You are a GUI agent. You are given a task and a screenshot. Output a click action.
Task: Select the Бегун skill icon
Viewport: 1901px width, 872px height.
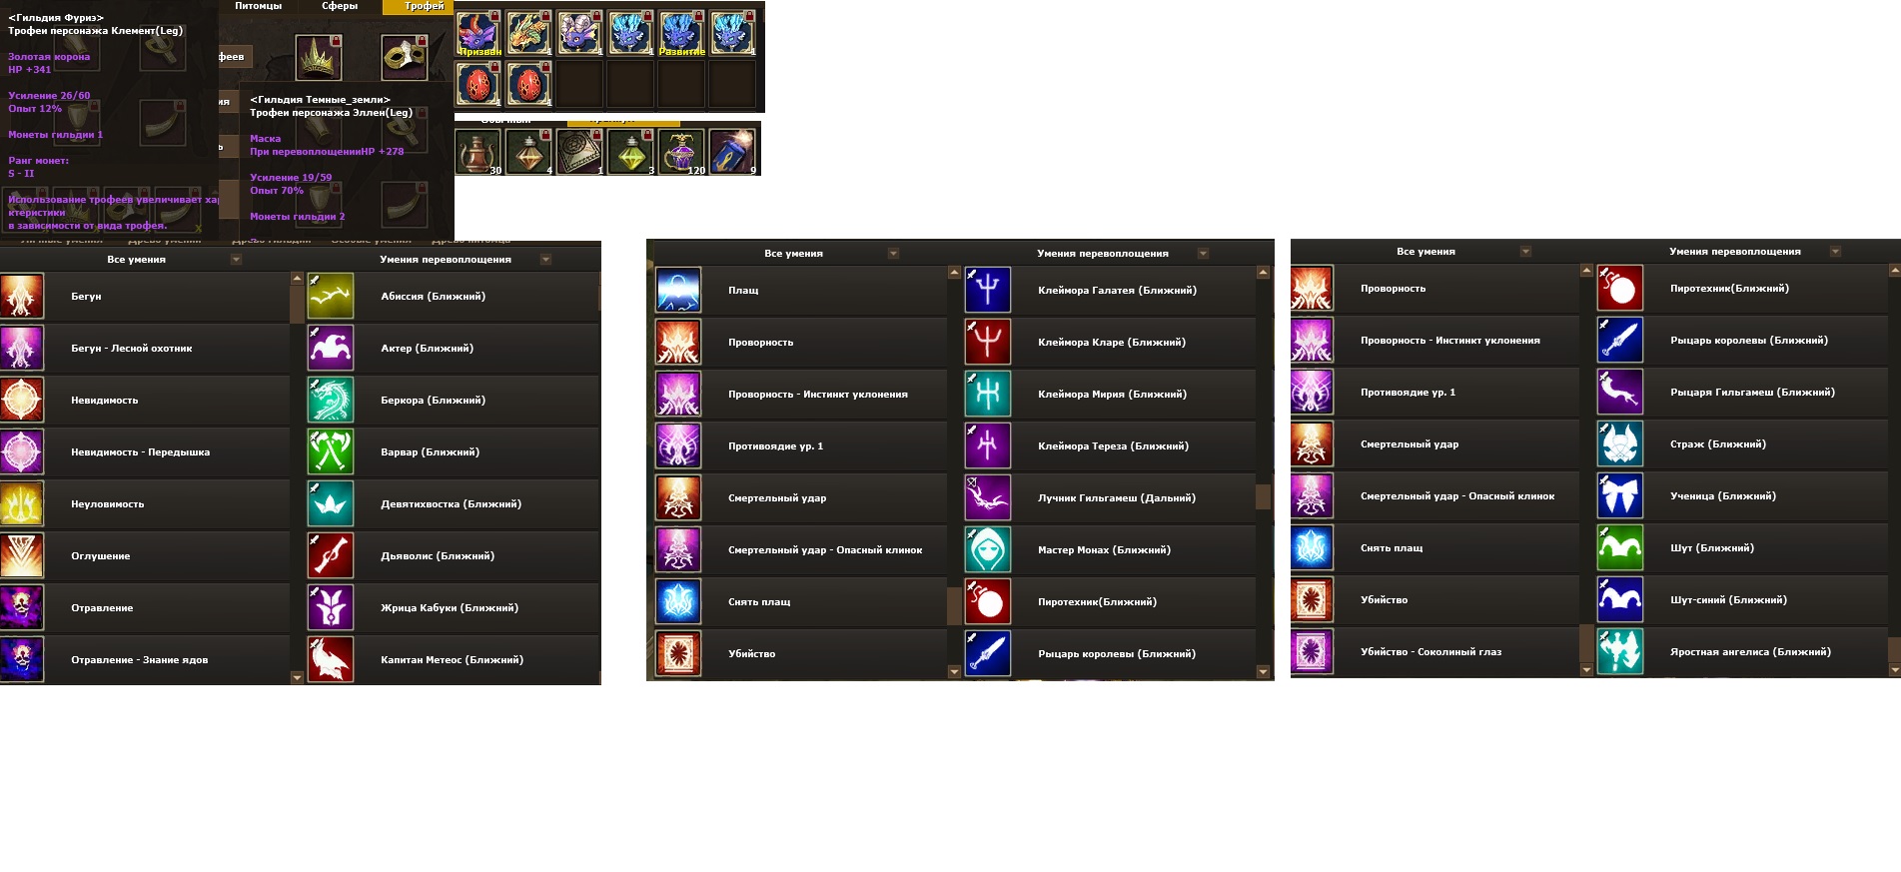22,297
